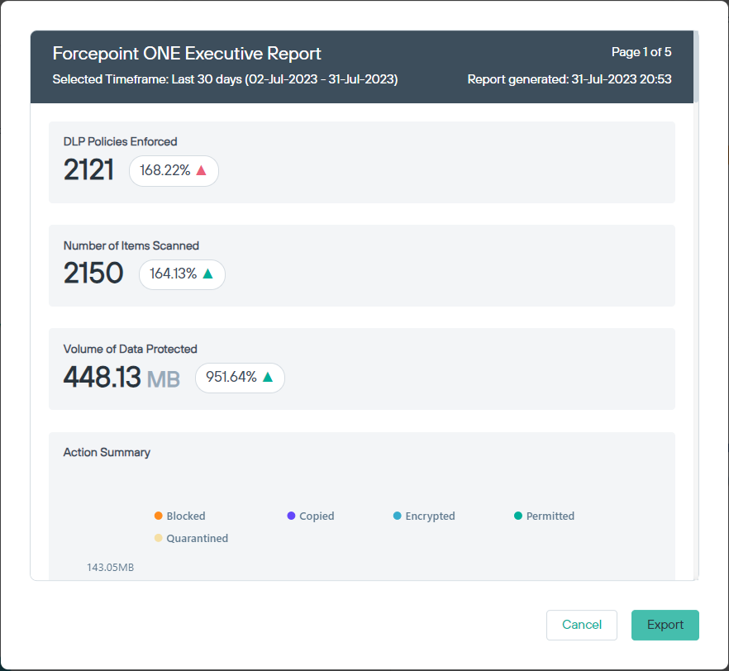Click the 143.05MB axis label
The height and width of the screenshot is (671, 729).
coord(110,568)
